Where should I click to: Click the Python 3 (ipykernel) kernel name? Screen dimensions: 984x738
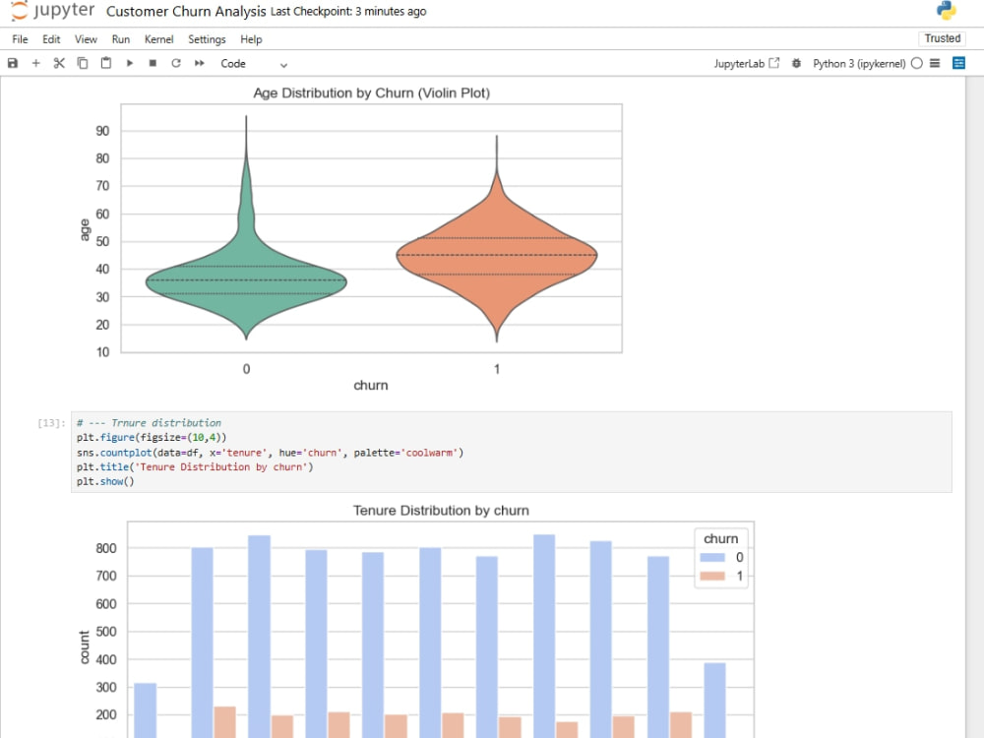coord(859,63)
